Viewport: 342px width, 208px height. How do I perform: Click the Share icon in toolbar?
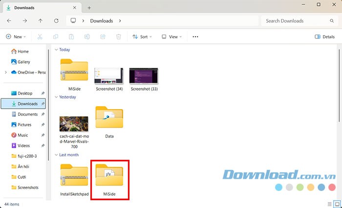coord(103,37)
